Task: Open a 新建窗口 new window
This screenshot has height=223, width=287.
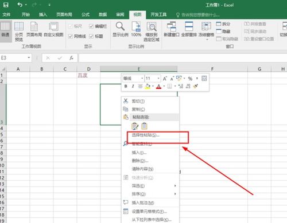Action: coord(172,29)
